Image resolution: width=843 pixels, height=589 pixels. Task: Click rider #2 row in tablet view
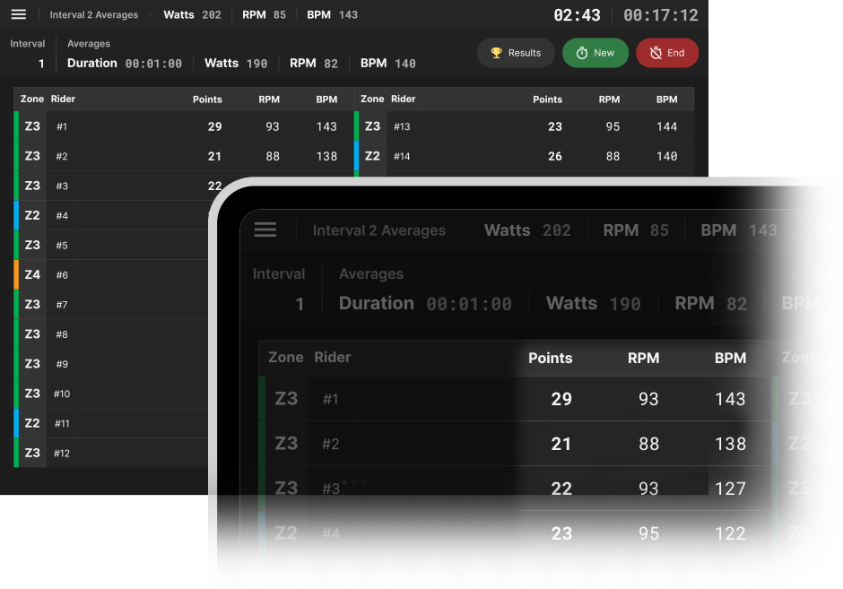point(515,444)
